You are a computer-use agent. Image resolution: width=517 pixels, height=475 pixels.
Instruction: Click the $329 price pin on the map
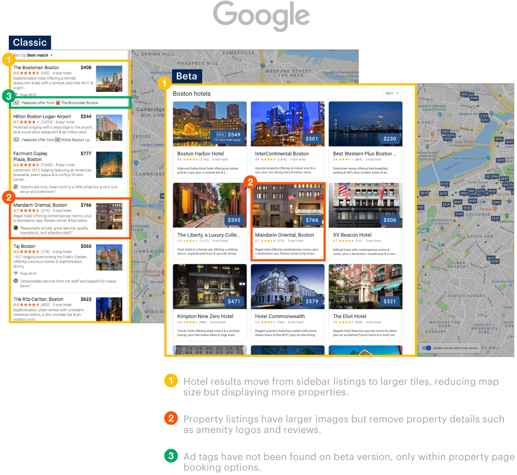[500, 160]
